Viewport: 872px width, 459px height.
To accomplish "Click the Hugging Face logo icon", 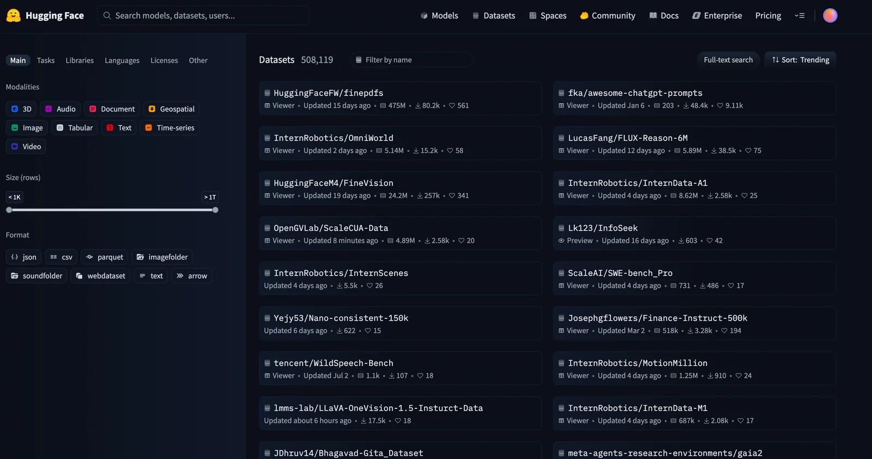I will (14, 15).
